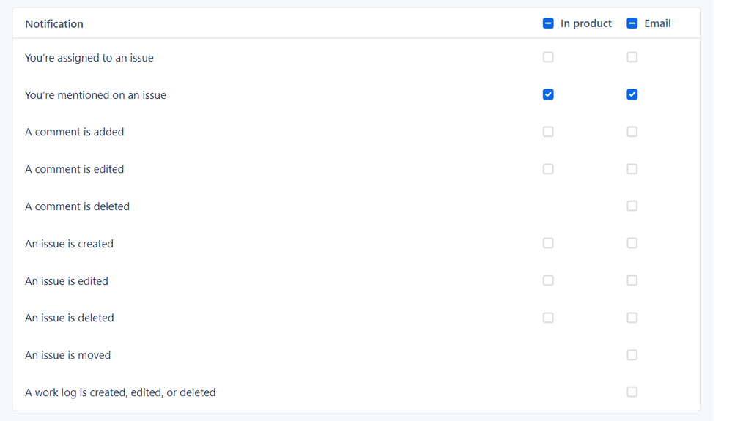Enable In product for You're assigned to an issue

point(548,57)
